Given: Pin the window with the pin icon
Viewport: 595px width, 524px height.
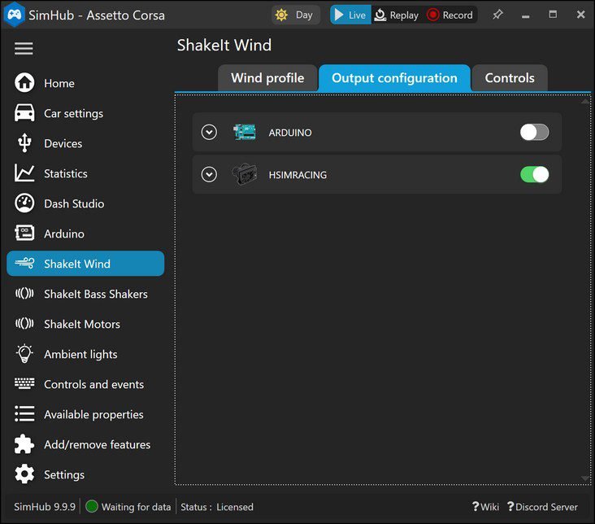Looking at the screenshot, I should [x=497, y=15].
